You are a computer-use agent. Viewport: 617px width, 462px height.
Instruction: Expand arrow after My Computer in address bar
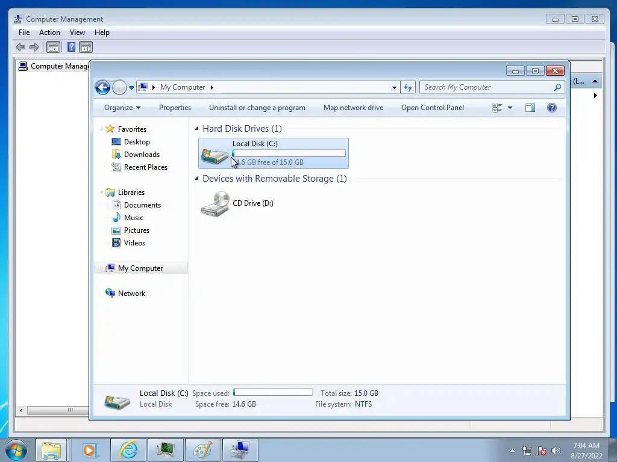(x=211, y=87)
